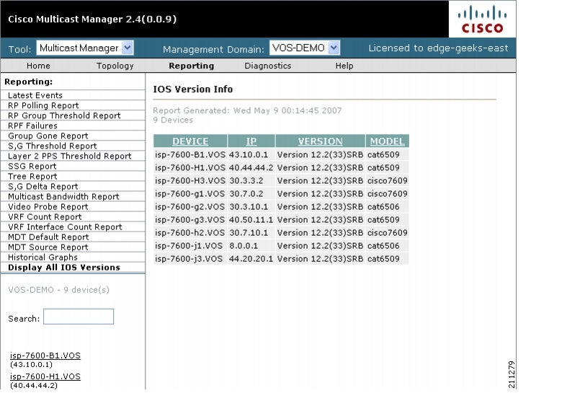Click cat6506 model for isp-7600-g2.VOS
Image resolution: width=562 pixels, height=406 pixels.
pos(387,206)
